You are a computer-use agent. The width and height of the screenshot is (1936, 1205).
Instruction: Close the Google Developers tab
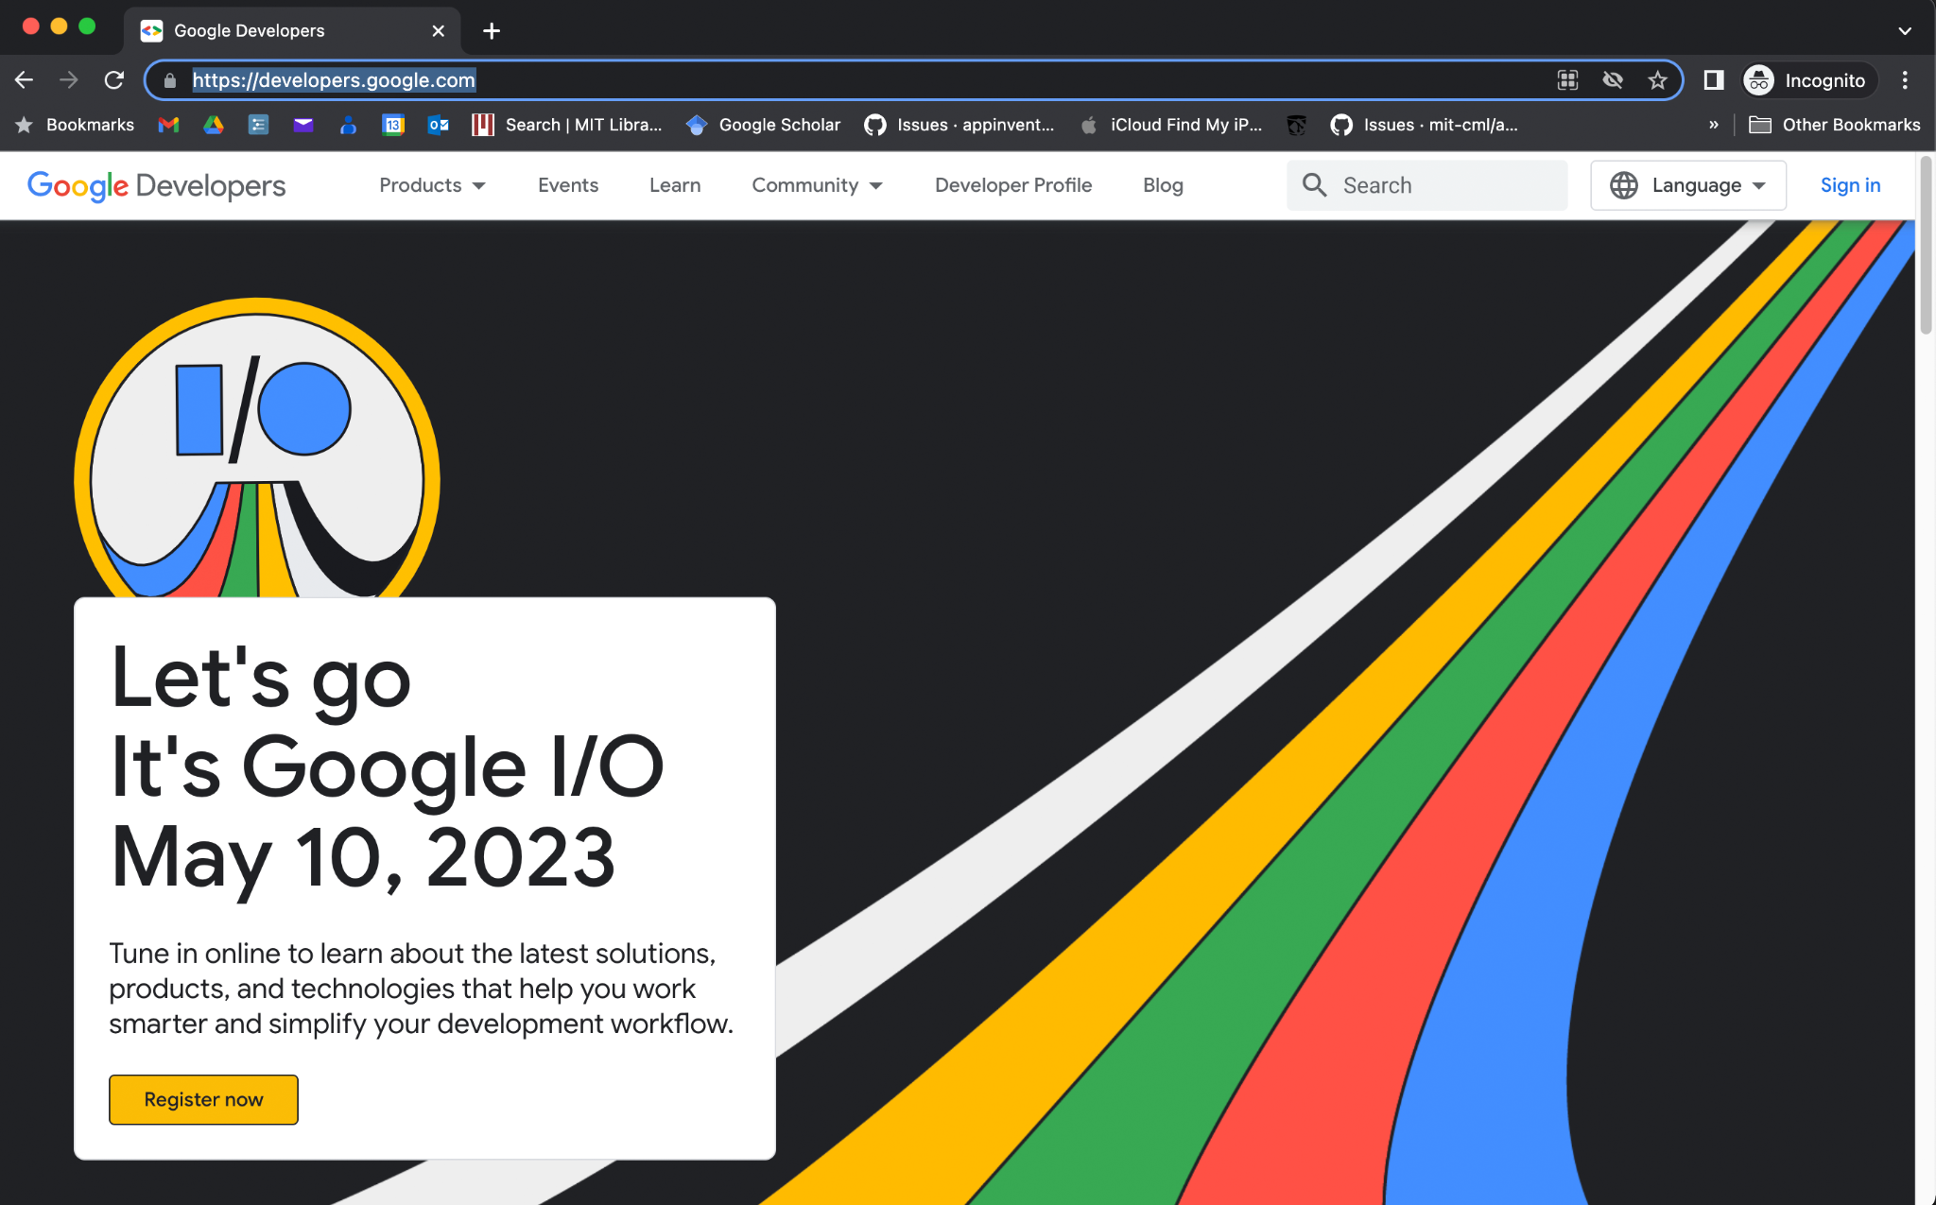point(438,30)
